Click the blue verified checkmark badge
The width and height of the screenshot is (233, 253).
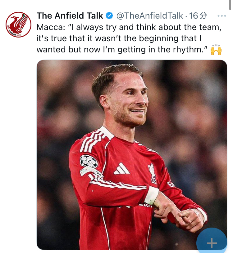[109, 16]
